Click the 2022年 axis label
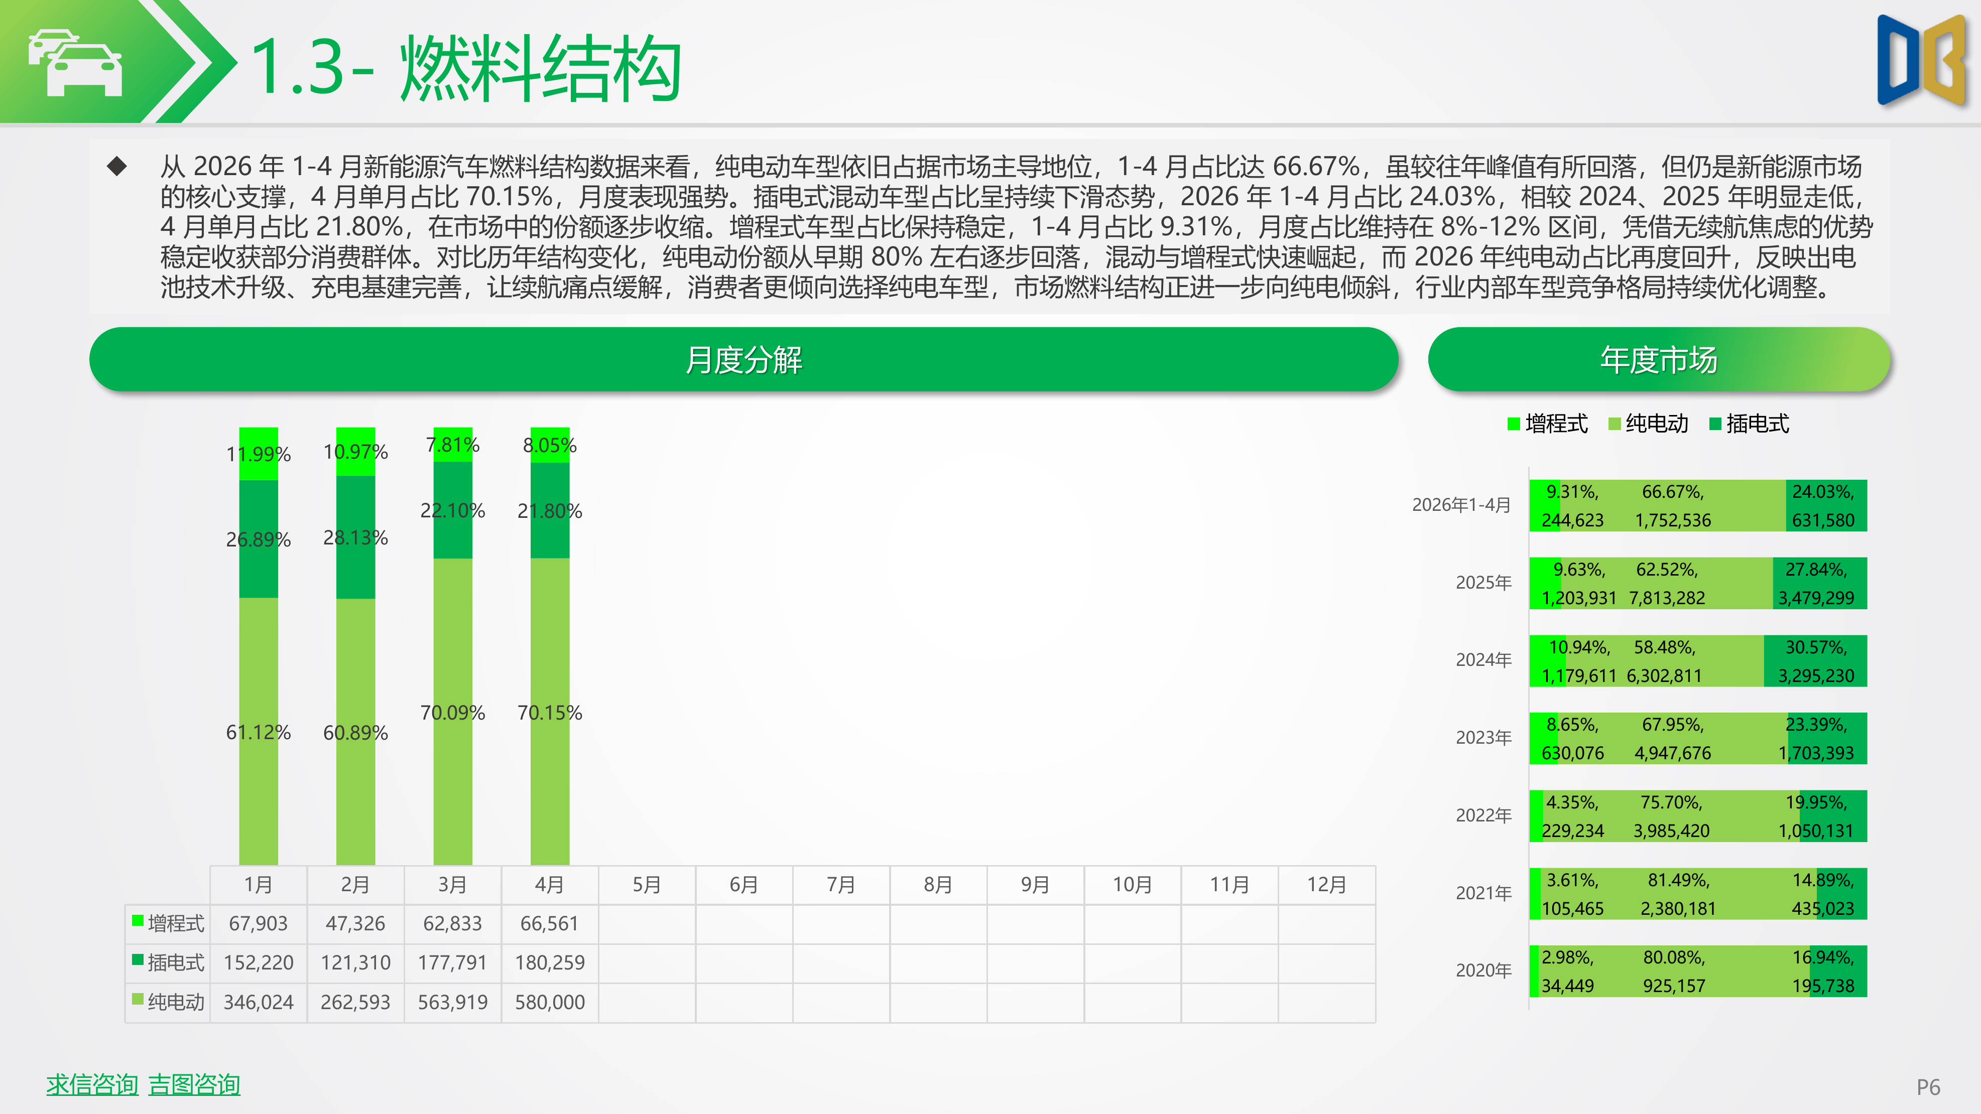Screen dimensions: 1981x1114 coord(1483,816)
